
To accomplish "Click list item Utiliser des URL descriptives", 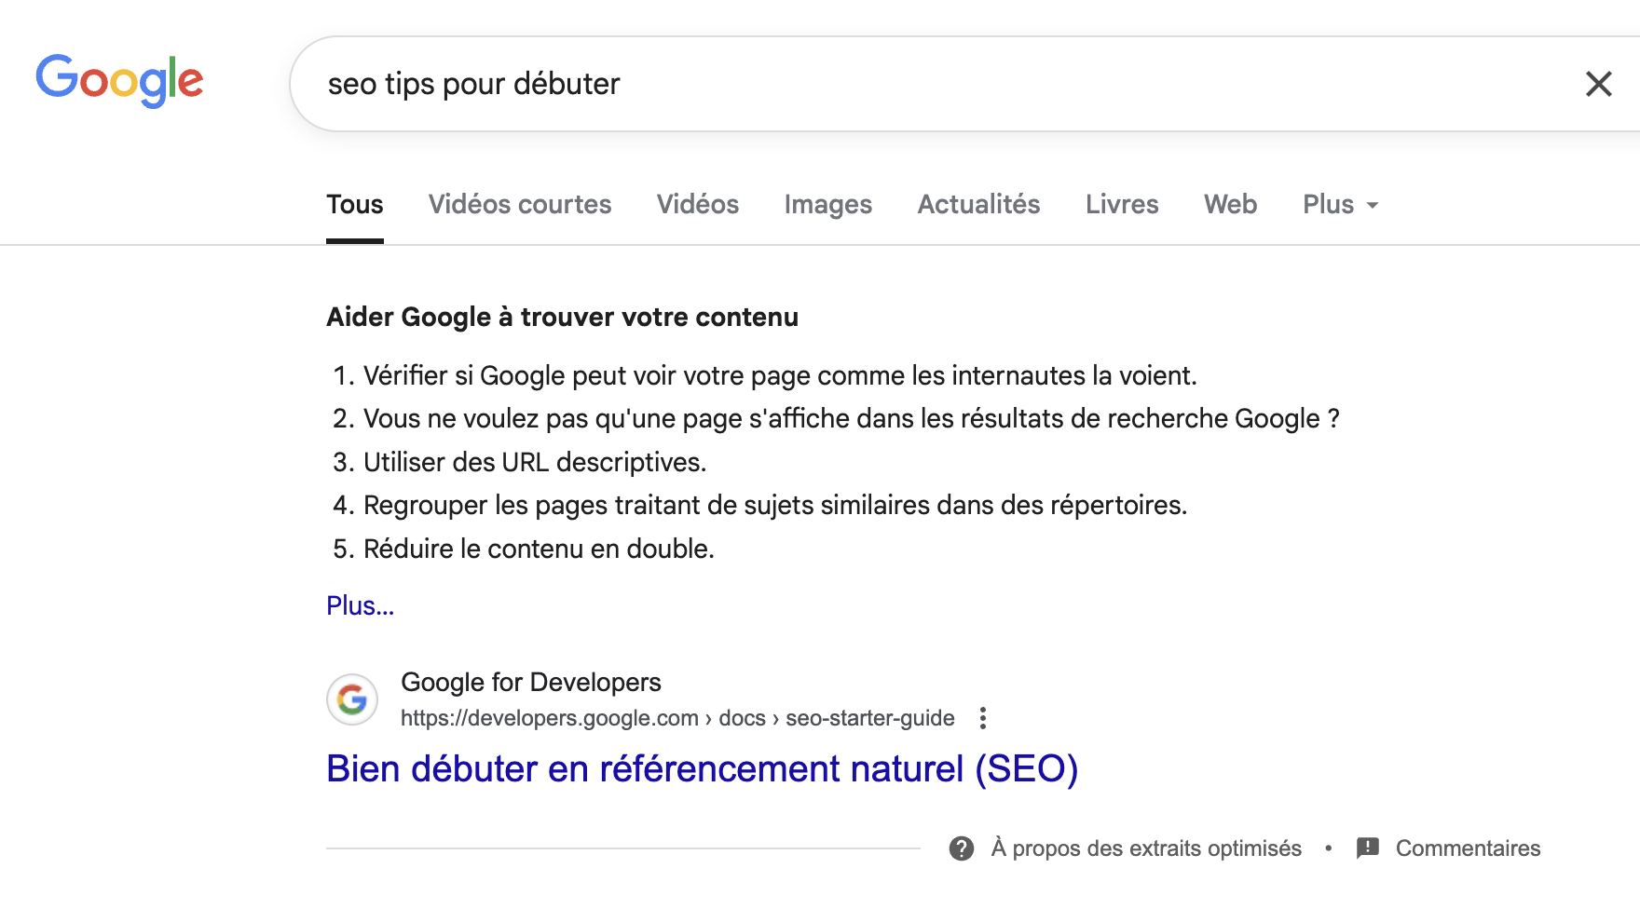I will [535, 462].
